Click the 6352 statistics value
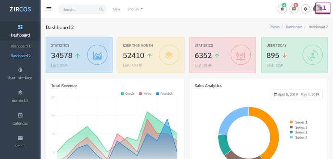 203,55
